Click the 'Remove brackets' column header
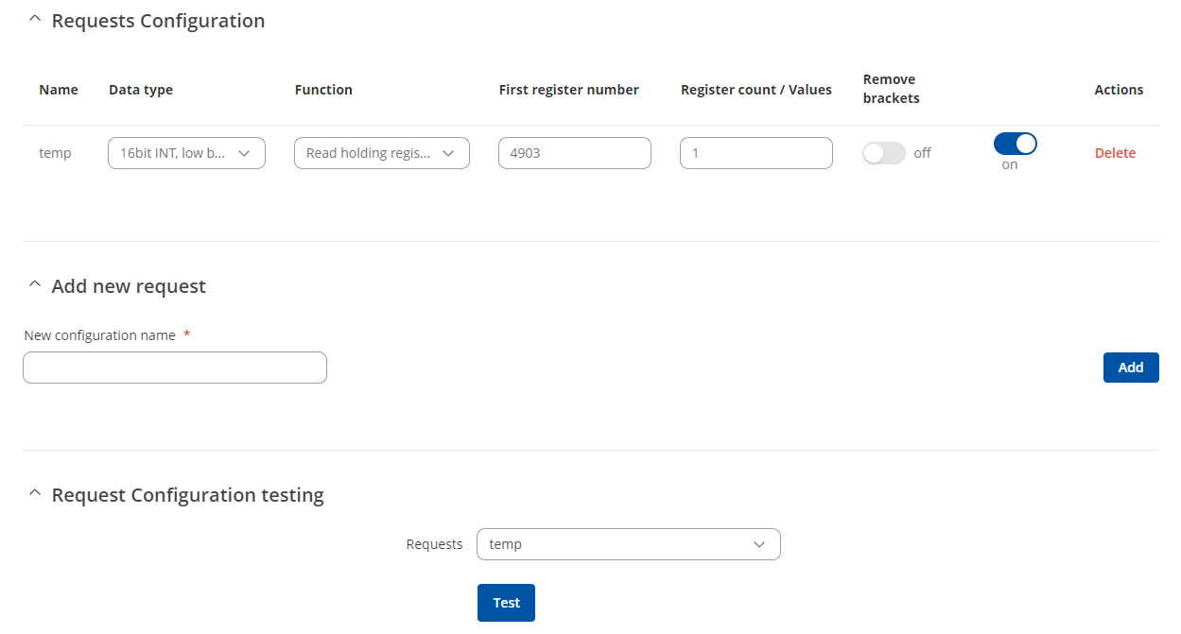This screenshot has height=634, width=1181. click(892, 89)
